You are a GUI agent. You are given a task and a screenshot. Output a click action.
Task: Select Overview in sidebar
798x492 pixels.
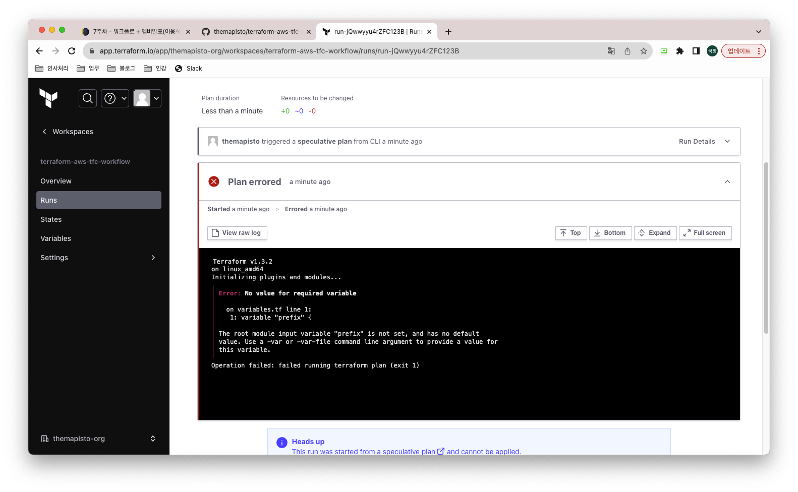[x=99, y=181]
